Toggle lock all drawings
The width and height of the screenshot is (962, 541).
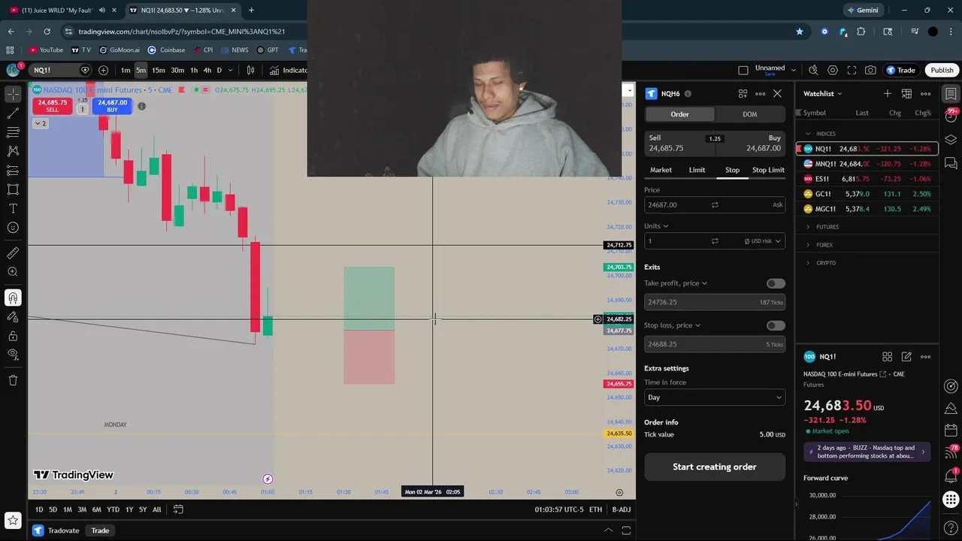coord(13,336)
